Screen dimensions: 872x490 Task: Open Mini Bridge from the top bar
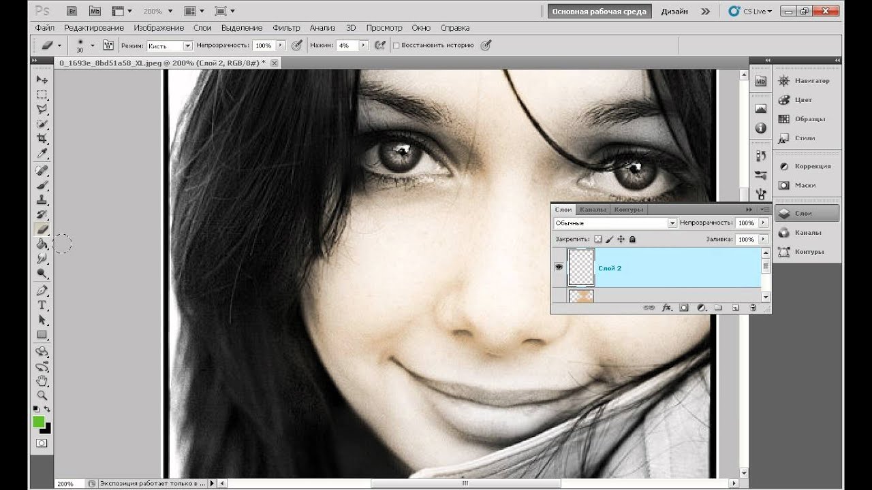(x=95, y=11)
